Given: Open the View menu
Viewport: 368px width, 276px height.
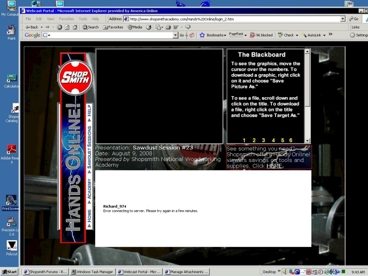Looking at the screenshot, I should pos(51,19).
